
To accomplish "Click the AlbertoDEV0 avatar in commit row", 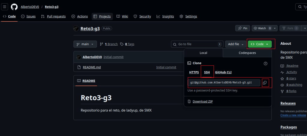I will [79, 57].
